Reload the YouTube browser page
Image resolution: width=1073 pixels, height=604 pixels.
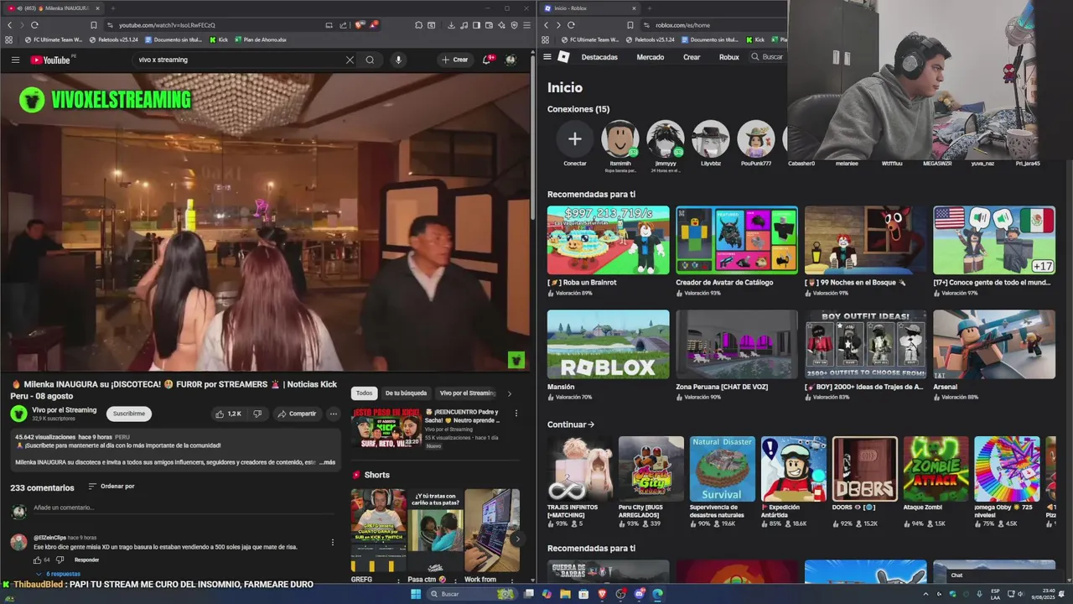[34, 25]
